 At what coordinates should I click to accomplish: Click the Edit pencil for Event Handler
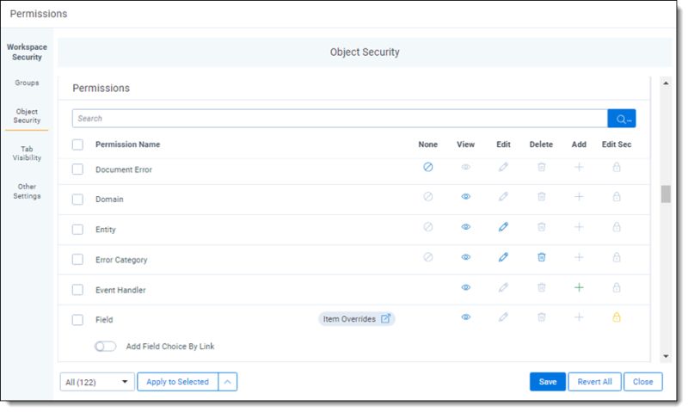503,287
